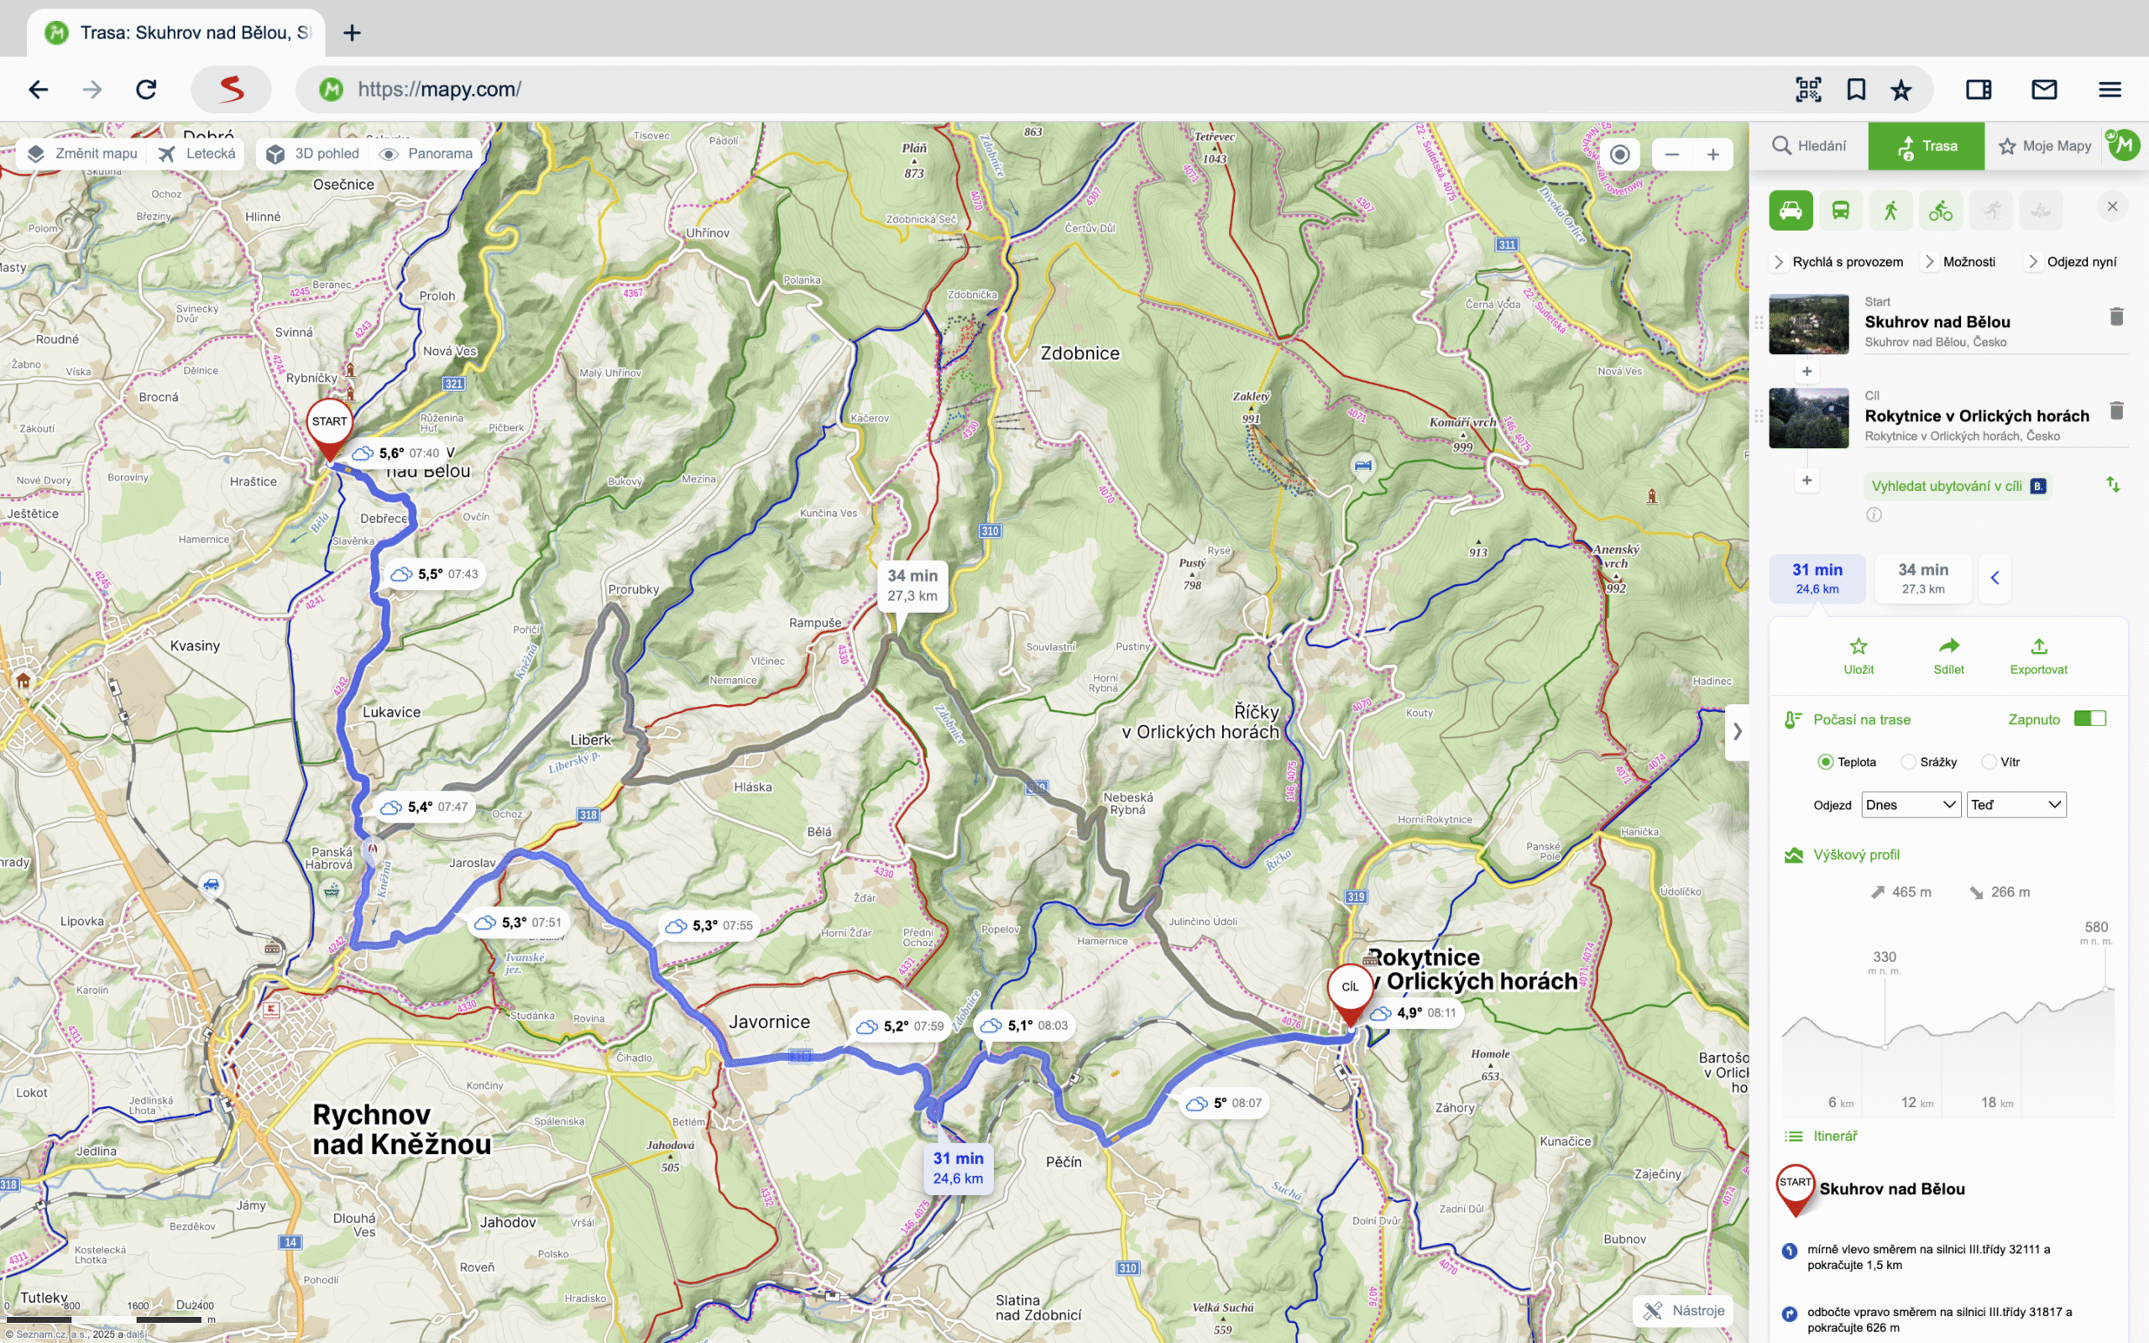This screenshot has height=1343, width=2149.
Task: Click the Rokytnice destination thumbnail
Action: point(1808,417)
